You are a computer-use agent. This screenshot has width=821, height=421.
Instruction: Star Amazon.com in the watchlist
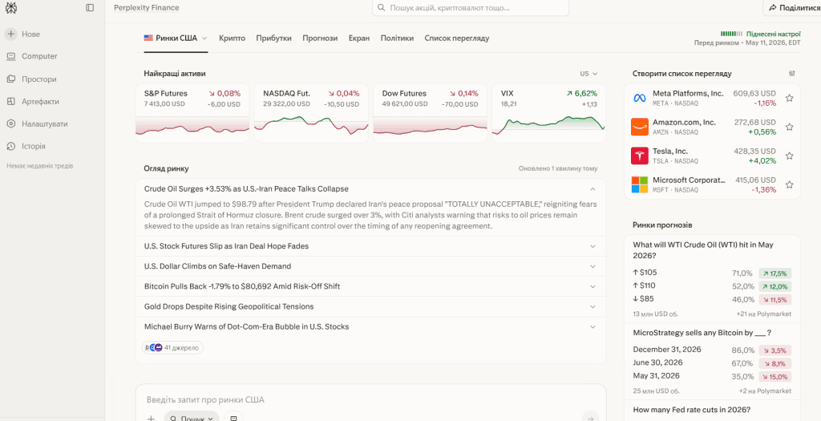(x=790, y=127)
